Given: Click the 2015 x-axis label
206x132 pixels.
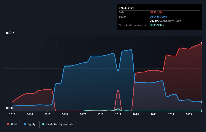Looking at the screenshot, I should [47, 114].
